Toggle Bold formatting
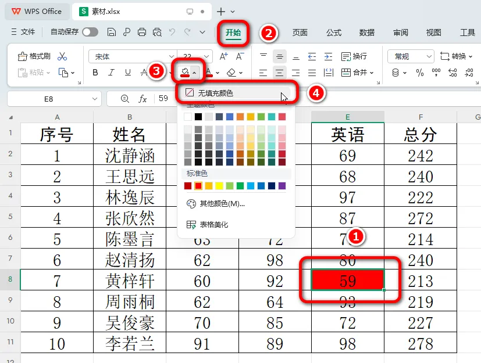 coord(95,73)
